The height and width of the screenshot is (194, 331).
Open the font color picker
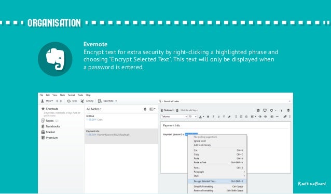click(x=201, y=117)
